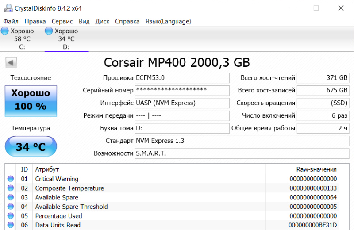Click status orb for Composite Temperature row
This screenshot has width=354, height=230.
point(11,188)
